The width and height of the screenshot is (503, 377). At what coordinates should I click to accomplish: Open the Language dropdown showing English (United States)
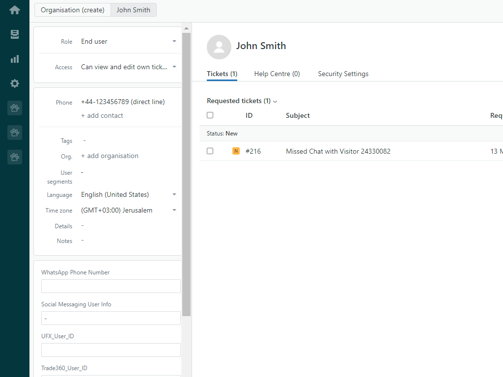pyautogui.click(x=128, y=195)
